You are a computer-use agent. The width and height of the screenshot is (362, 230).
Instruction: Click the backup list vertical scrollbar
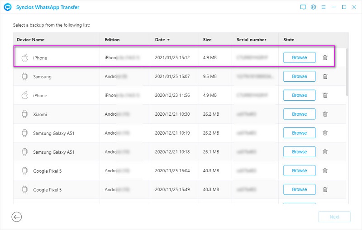(x=347, y=72)
